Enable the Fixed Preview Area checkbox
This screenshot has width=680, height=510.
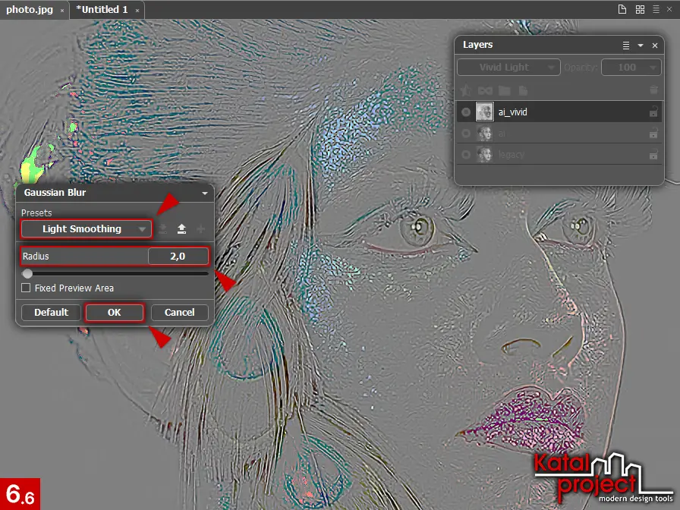coord(27,288)
